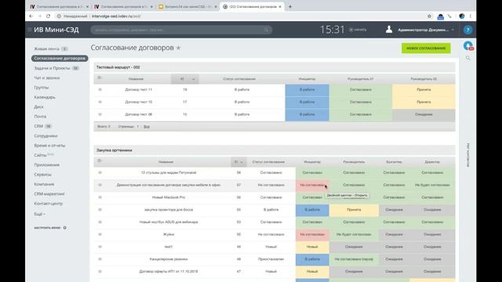The height and width of the screenshot is (282, 502).
Task: Open Сотрудники in the sidebar
Action: [x=45, y=136]
